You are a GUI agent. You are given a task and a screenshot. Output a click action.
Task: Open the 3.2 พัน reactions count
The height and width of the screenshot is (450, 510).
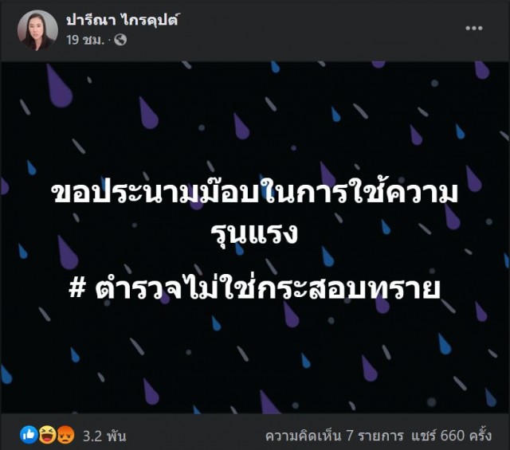click(104, 436)
